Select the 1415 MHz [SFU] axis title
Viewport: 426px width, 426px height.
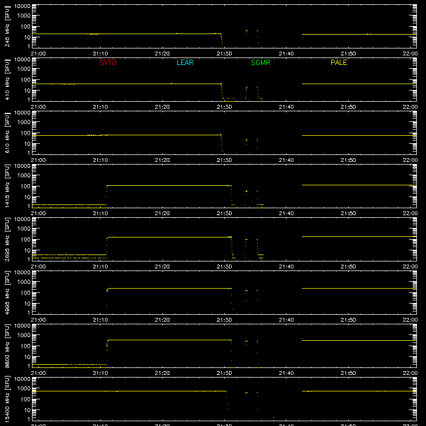[7, 186]
